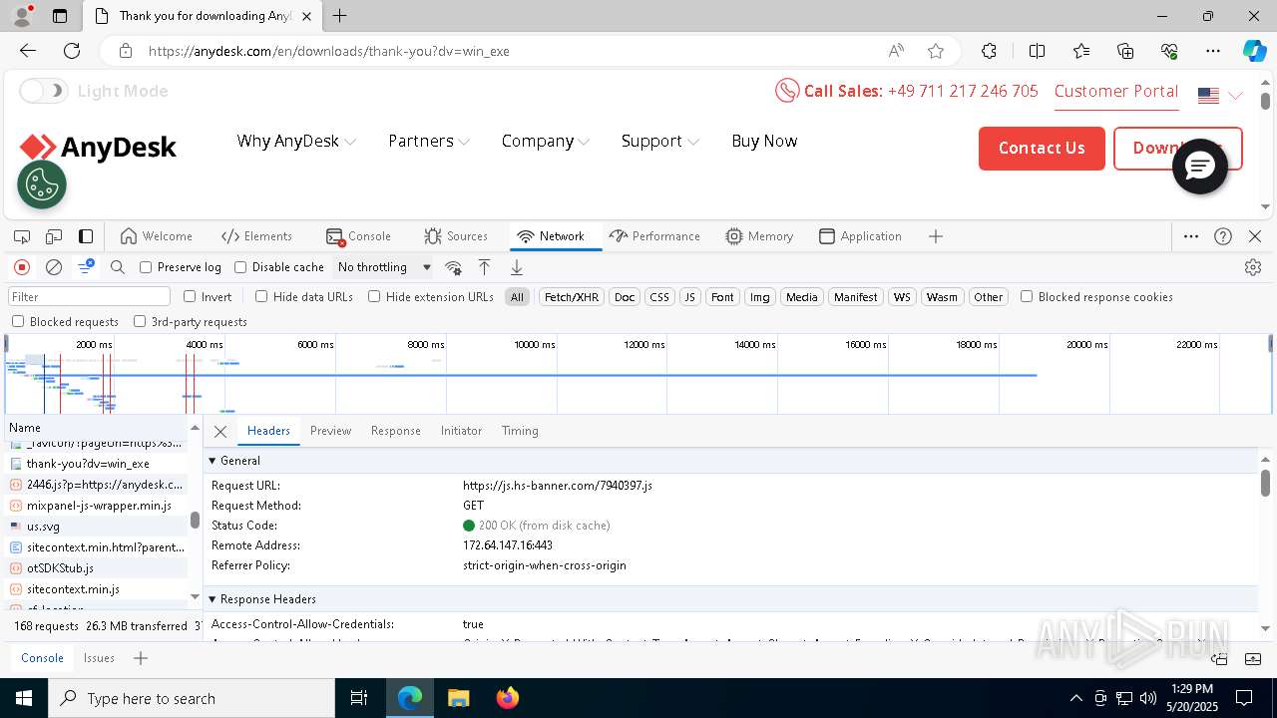Check Hide data URLs checkbox

(x=261, y=296)
